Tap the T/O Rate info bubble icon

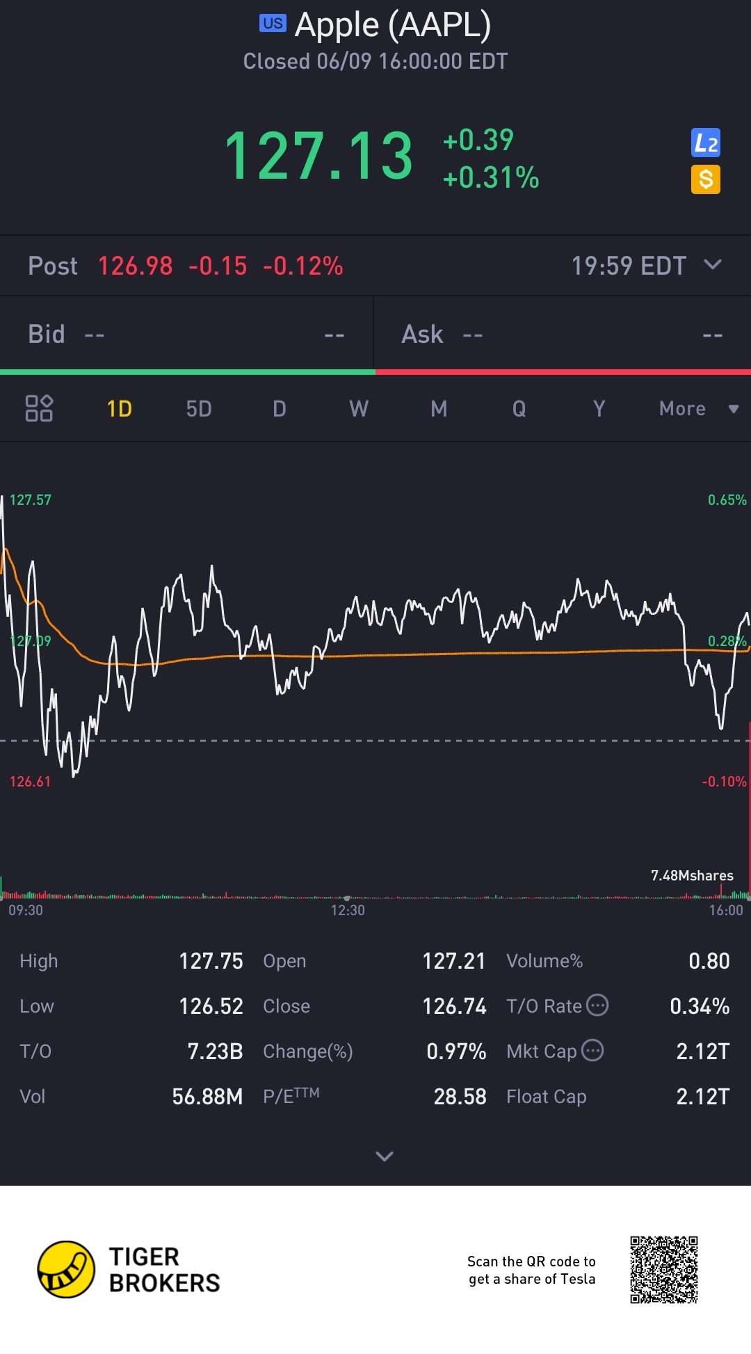597,1006
